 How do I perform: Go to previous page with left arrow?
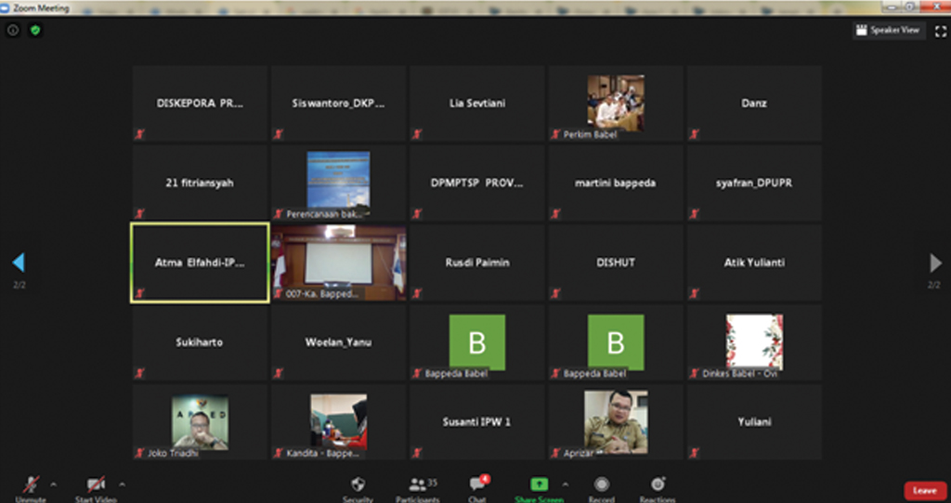tap(18, 264)
